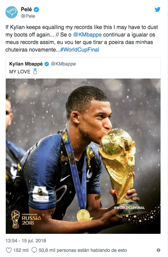
Task: Click the Pelé display name
Action: click(x=26, y=9)
